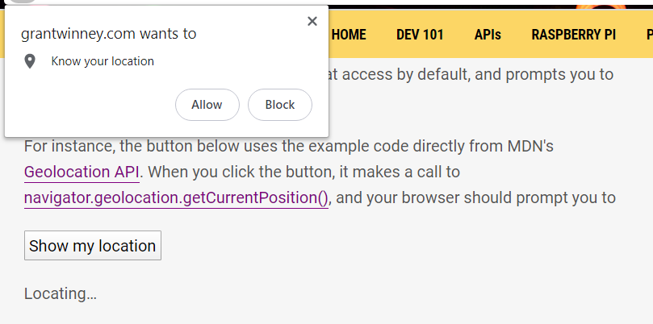Click the location pin icon

coord(30,61)
